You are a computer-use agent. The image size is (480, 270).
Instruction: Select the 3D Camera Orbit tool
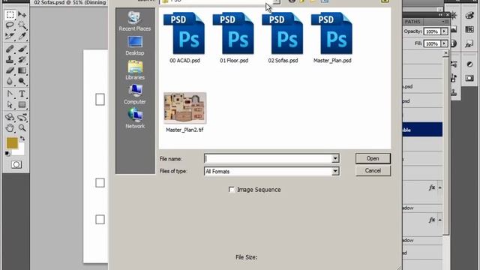coord(22,117)
